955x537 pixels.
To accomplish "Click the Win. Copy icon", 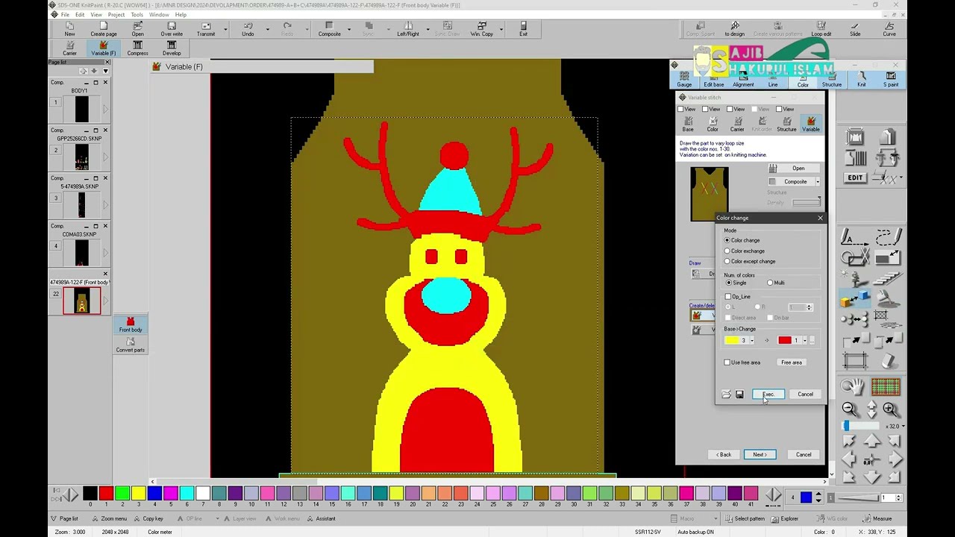I will tap(481, 29).
